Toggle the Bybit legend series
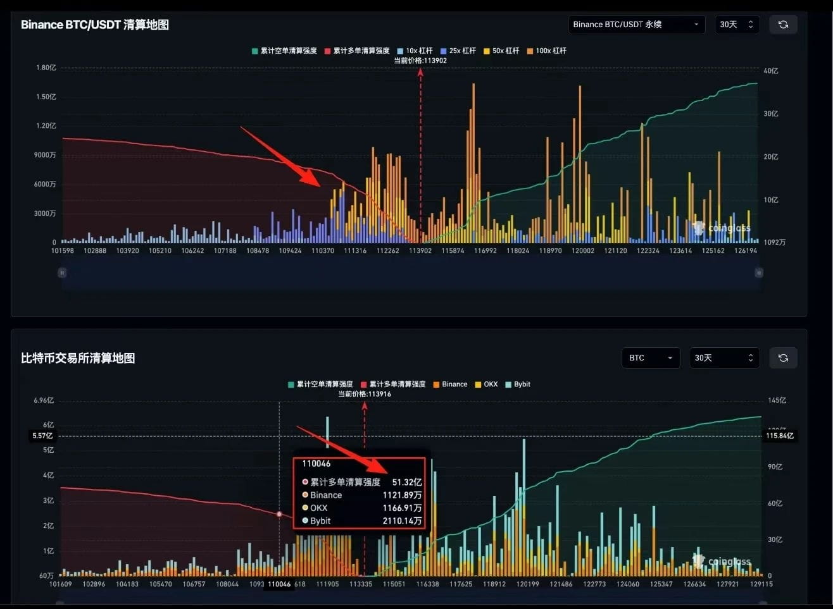Viewport: 833px width, 609px height. click(x=517, y=384)
